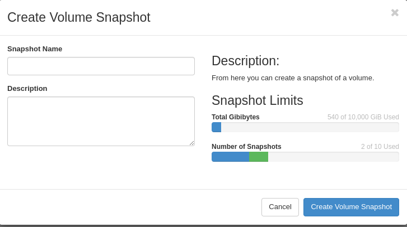Click the blue segment of Total Gibibytes bar
The height and width of the screenshot is (227, 407).
pyautogui.click(x=216, y=127)
